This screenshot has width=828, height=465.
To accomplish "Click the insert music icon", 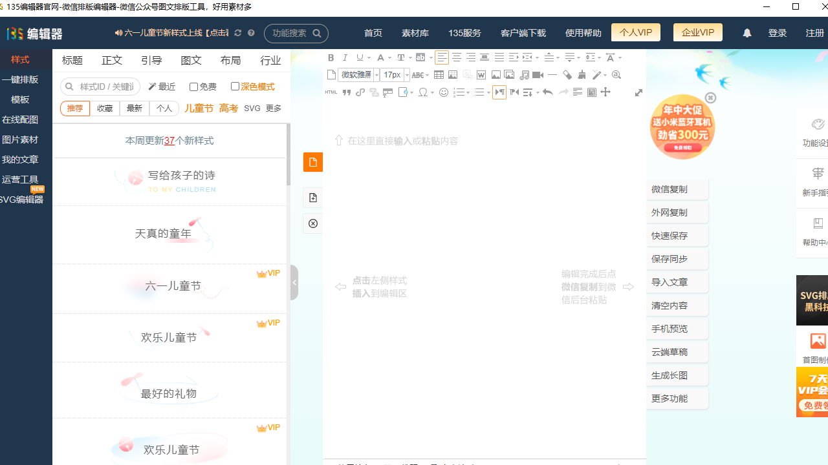I will [x=524, y=75].
